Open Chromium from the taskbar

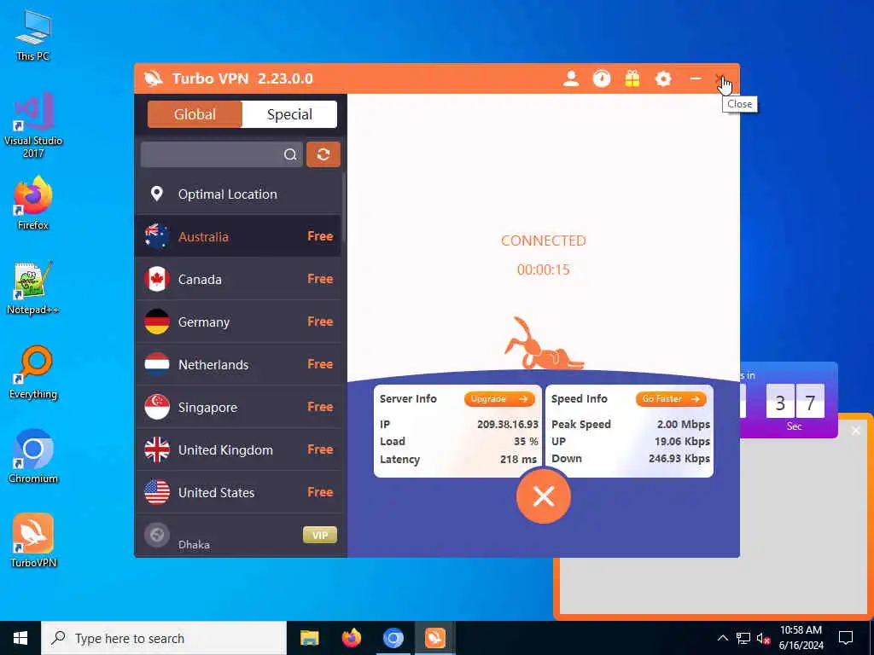393,638
